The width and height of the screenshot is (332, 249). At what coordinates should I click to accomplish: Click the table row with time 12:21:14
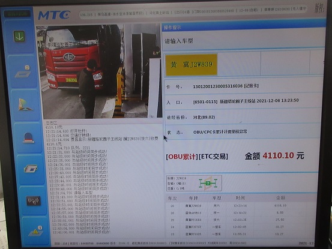tap(241, 206)
